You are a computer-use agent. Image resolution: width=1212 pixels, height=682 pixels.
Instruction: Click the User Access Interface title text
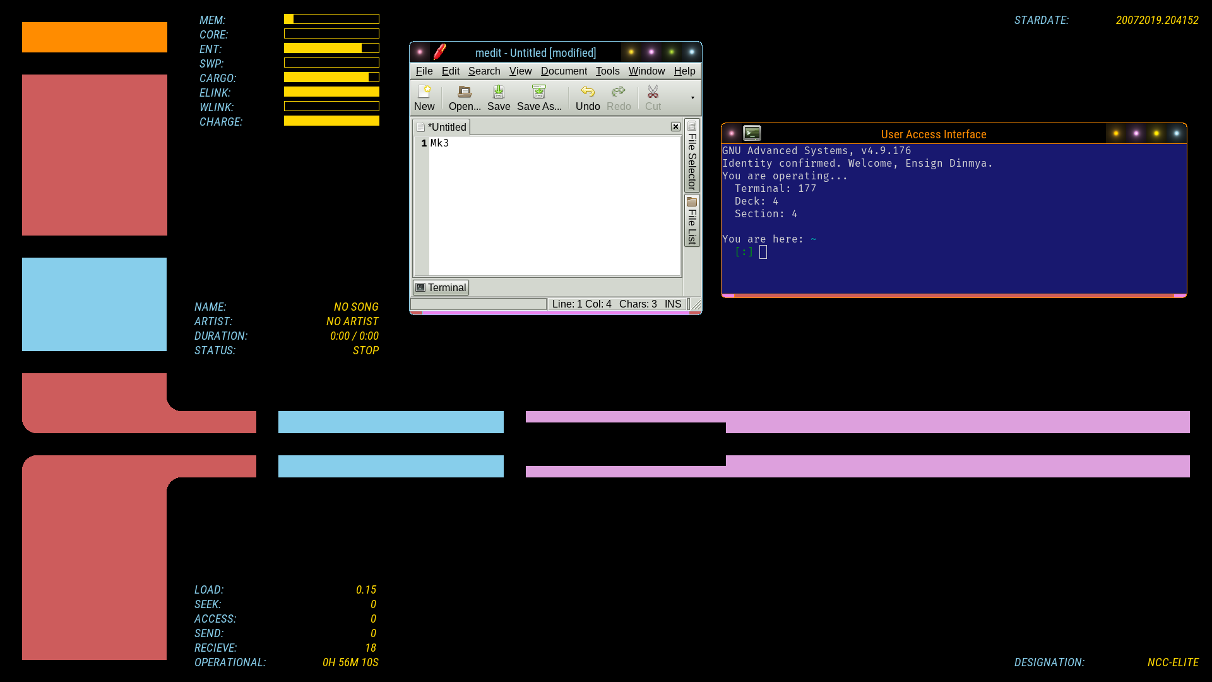[x=934, y=134]
